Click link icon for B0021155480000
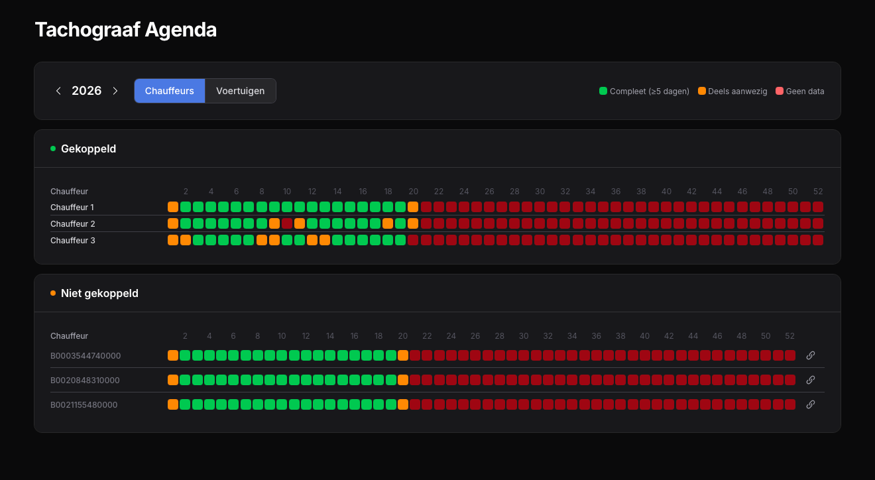Image resolution: width=875 pixels, height=480 pixels. [x=810, y=404]
